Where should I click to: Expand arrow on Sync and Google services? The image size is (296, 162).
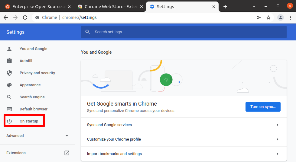pyautogui.click(x=278, y=125)
